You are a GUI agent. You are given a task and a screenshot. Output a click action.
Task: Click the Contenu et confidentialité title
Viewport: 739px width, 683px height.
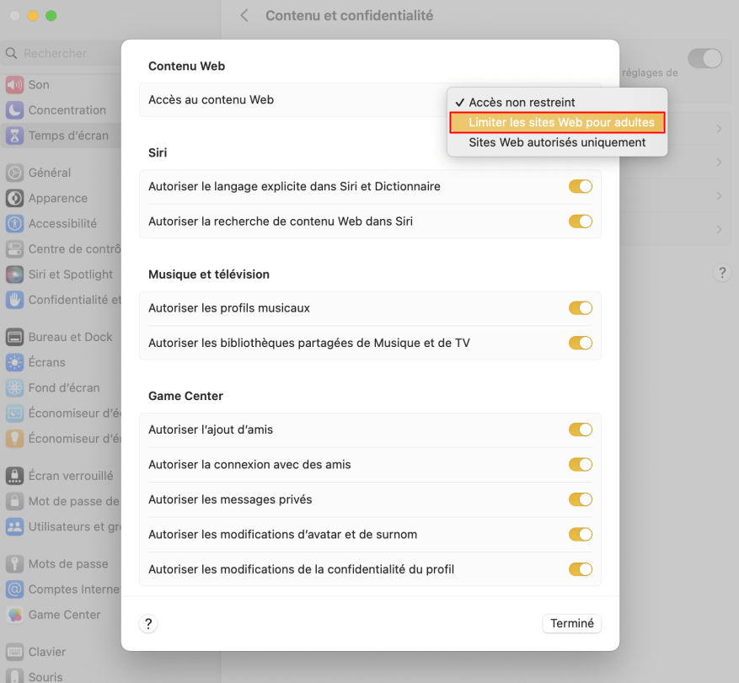(x=349, y=15)
